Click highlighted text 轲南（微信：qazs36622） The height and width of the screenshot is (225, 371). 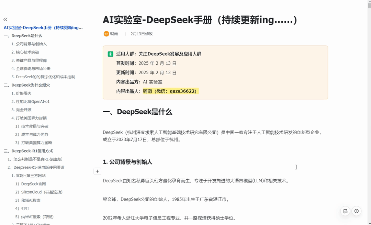pyautogui.click(x=171, y=91)
